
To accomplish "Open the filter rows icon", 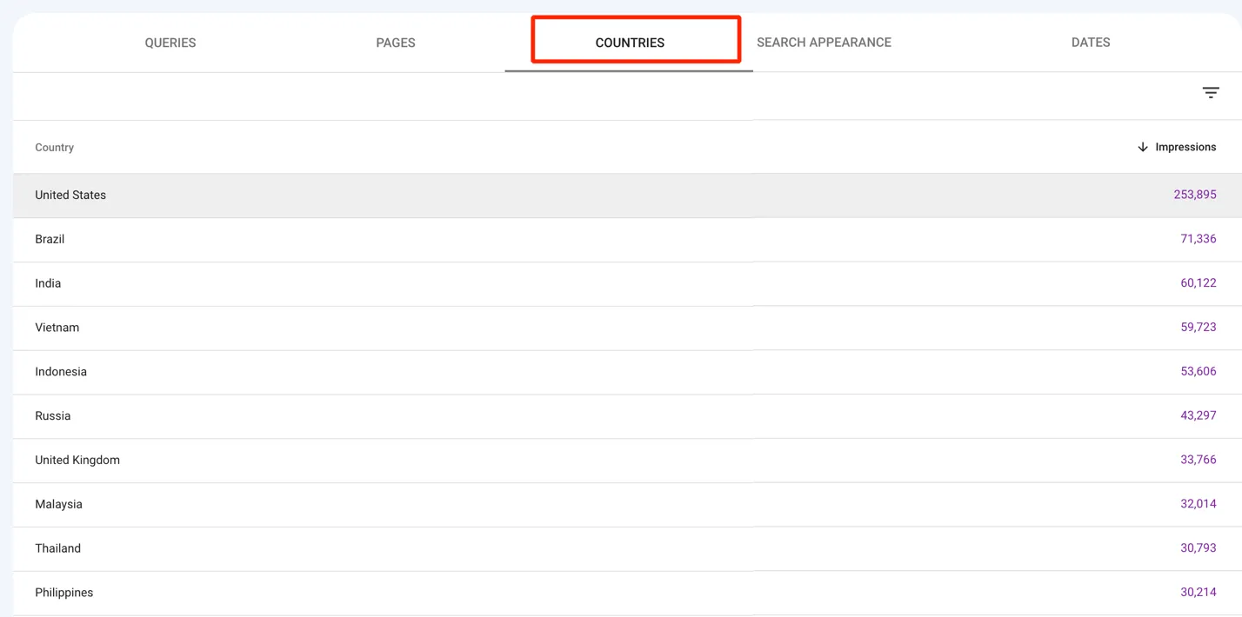I will (1210, 93).
